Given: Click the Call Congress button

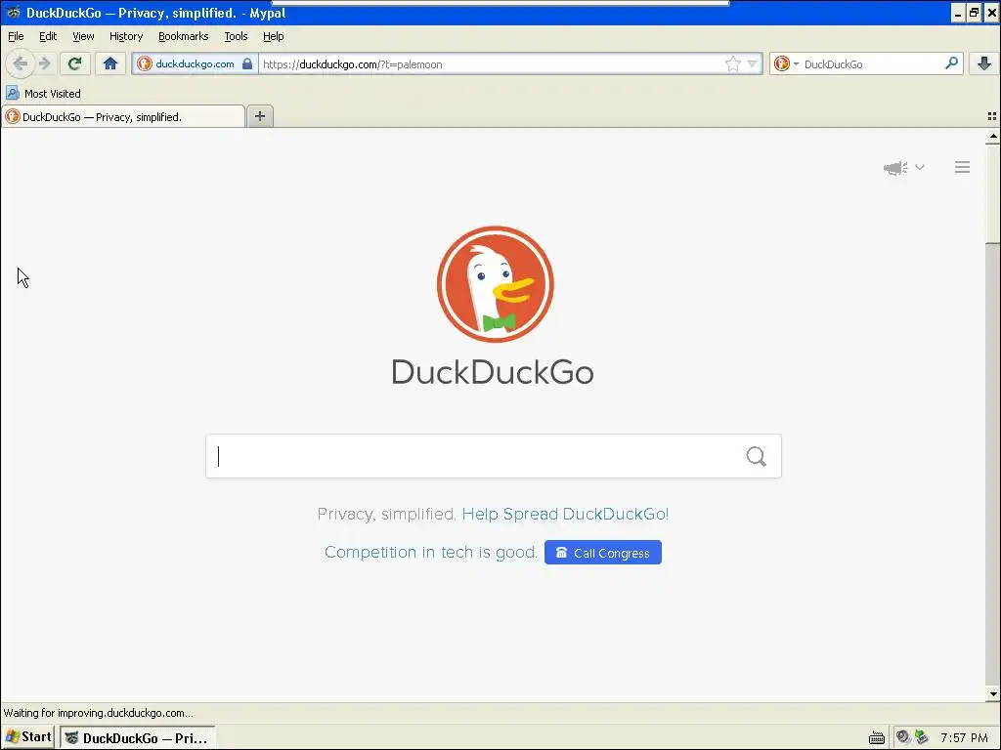Looking at the screenshot, I should click(x=602, y=553).
